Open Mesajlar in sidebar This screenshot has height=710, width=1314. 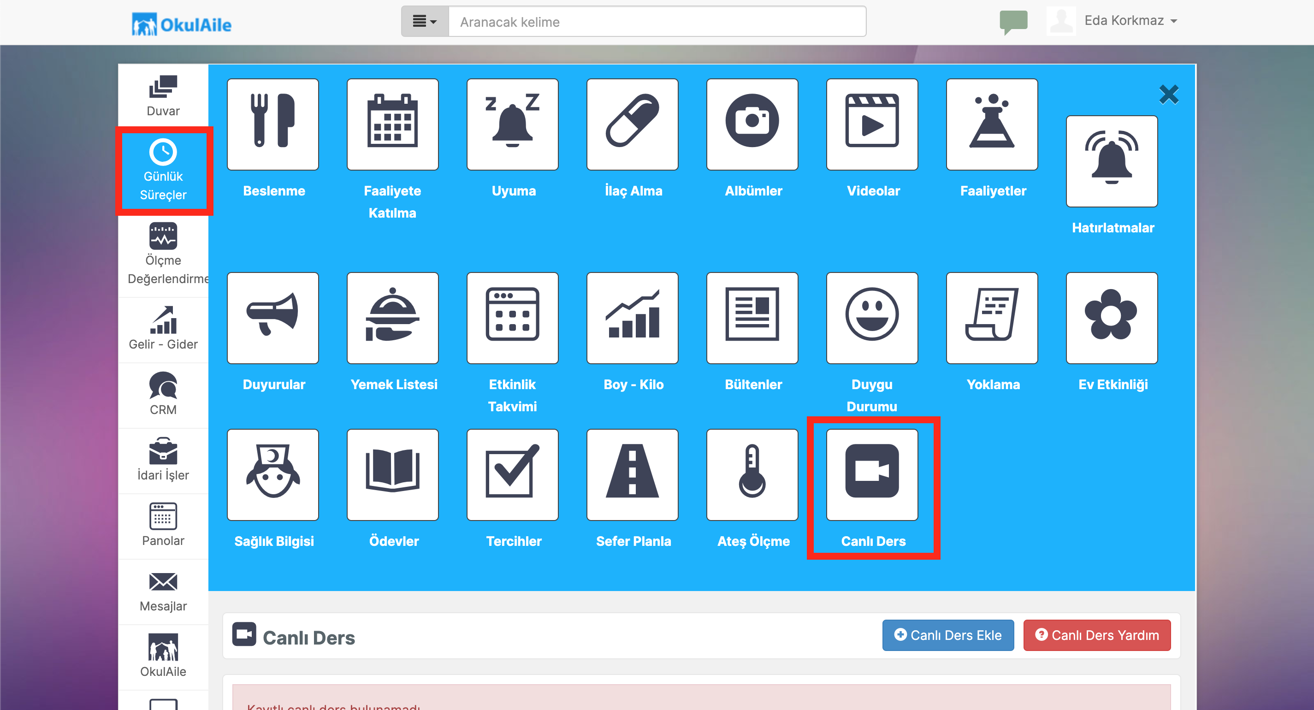[163, 591]
